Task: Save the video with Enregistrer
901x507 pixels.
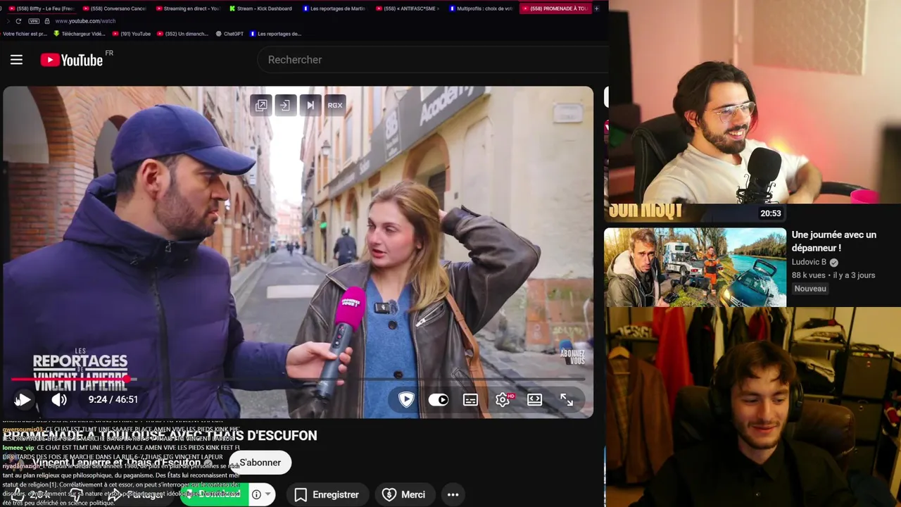Action: [x=327, y=494]
